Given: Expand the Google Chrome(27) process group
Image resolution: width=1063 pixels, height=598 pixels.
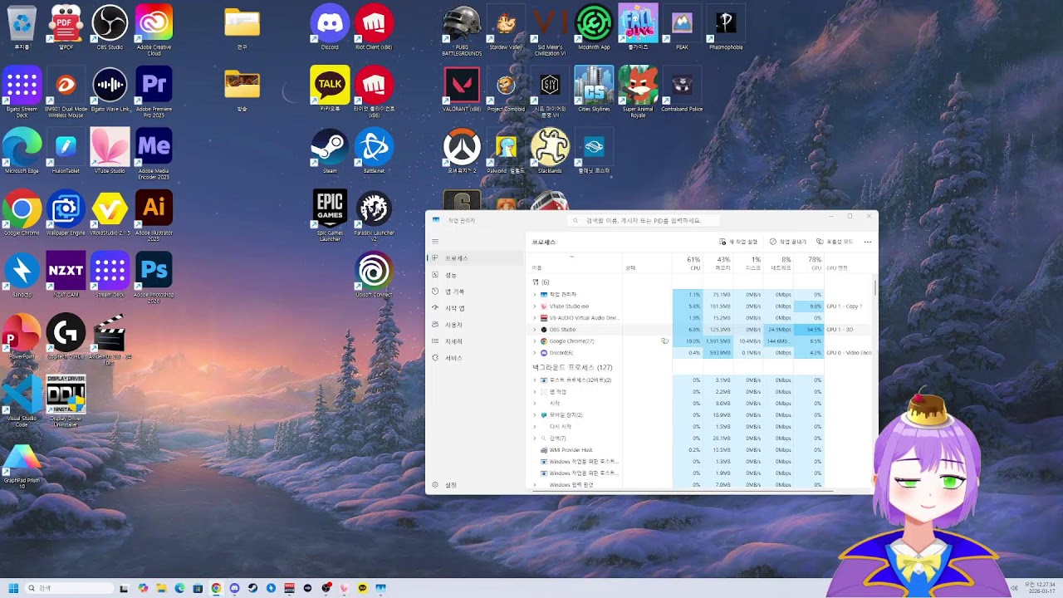Looking at the screenshot, I should (535, 341).
